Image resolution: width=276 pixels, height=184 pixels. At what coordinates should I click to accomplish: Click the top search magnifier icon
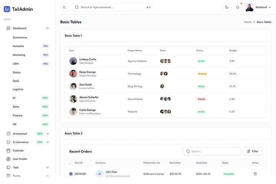click(76, 7)
